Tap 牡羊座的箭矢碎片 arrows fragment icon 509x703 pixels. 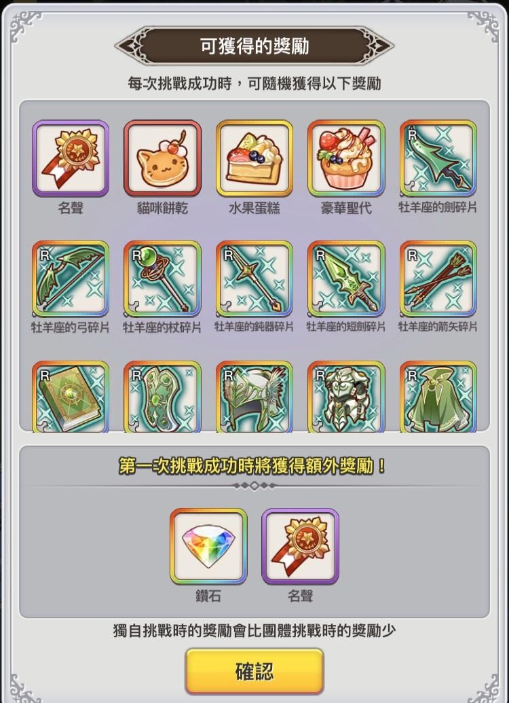(438, 279)
